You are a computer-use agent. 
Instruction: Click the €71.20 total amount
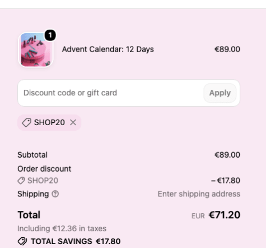(225, 215)
